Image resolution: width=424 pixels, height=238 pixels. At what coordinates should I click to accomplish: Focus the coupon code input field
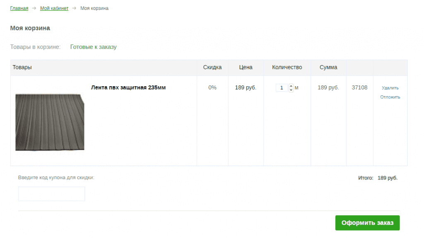coord(52,194)
